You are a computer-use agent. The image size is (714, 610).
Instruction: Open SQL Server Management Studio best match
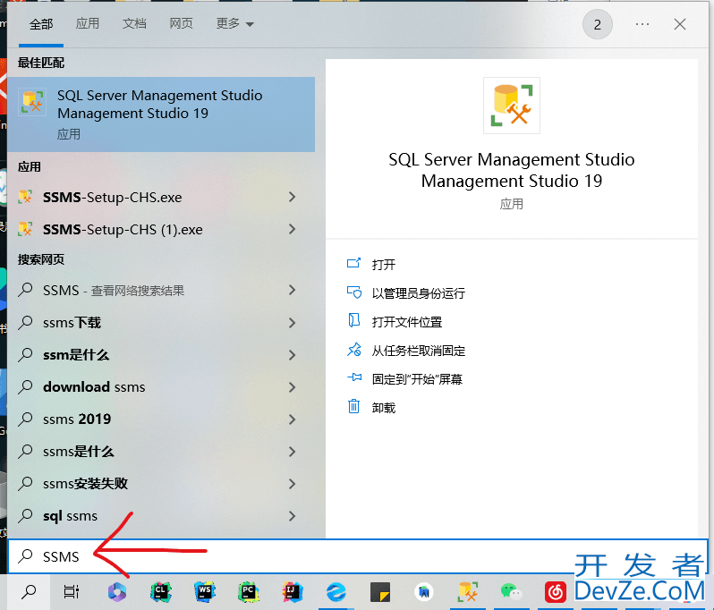(161, 114)
